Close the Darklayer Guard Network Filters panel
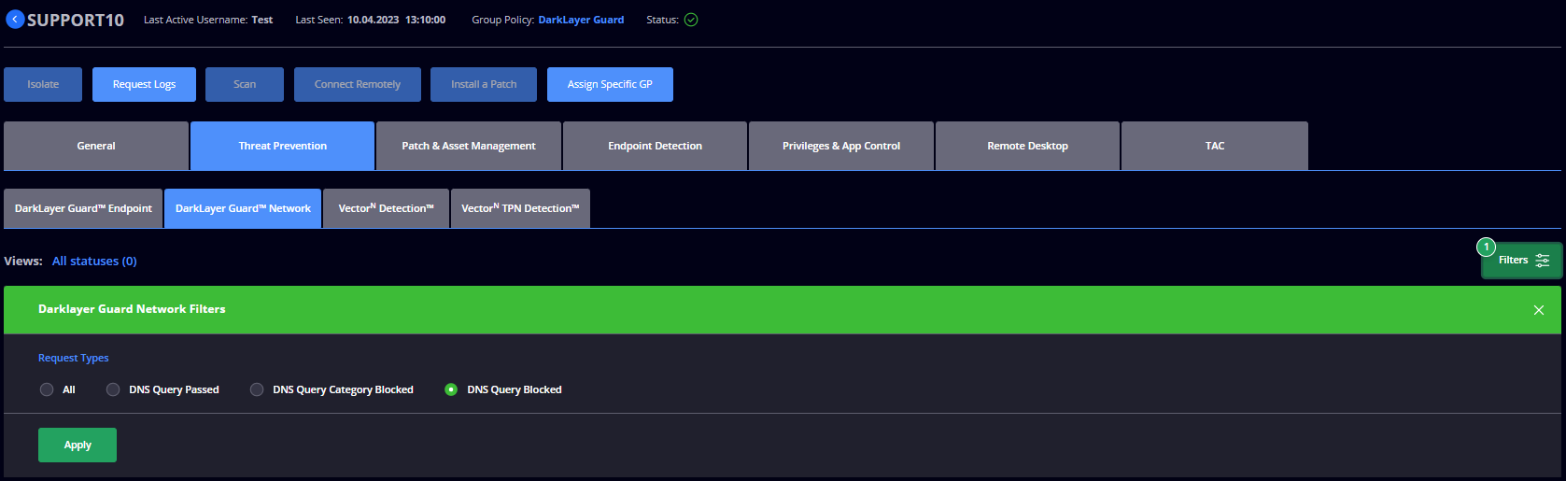This screenshot has height=481, width=1566. tap(1539, 310)
